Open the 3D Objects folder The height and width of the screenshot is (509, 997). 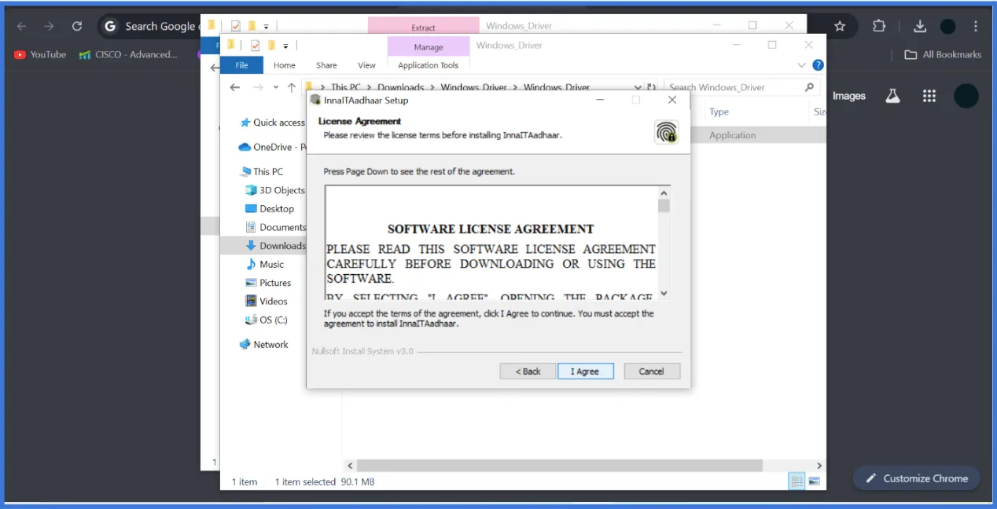point(274,190)
